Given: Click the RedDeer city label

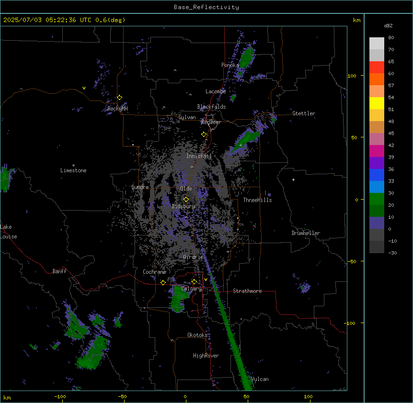Looking at the screenshot, I should (211, 122).
